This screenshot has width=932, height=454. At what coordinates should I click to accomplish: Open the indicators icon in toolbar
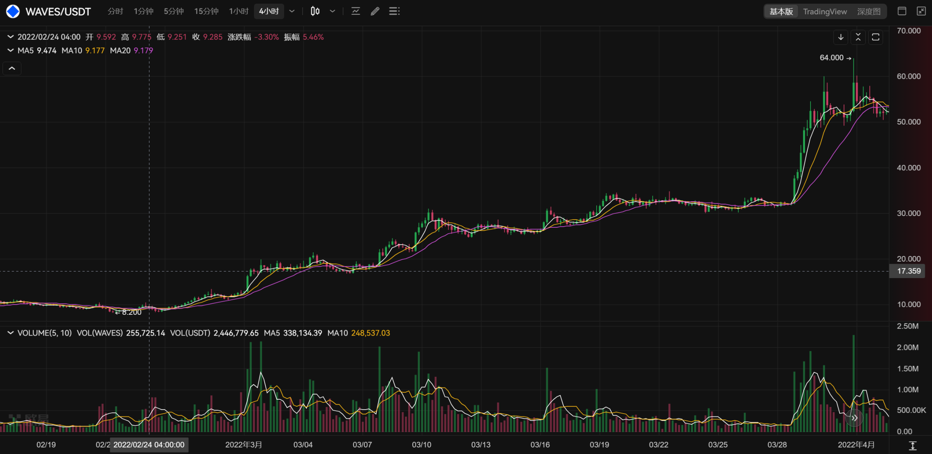(356, 11)
